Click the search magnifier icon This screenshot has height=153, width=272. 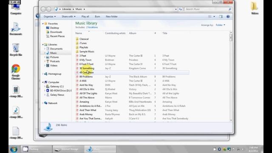230,9
